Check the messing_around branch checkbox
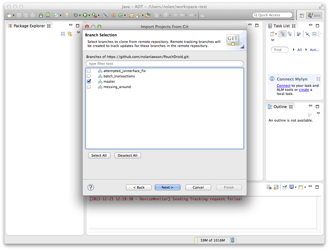 [x=89, y=87]
